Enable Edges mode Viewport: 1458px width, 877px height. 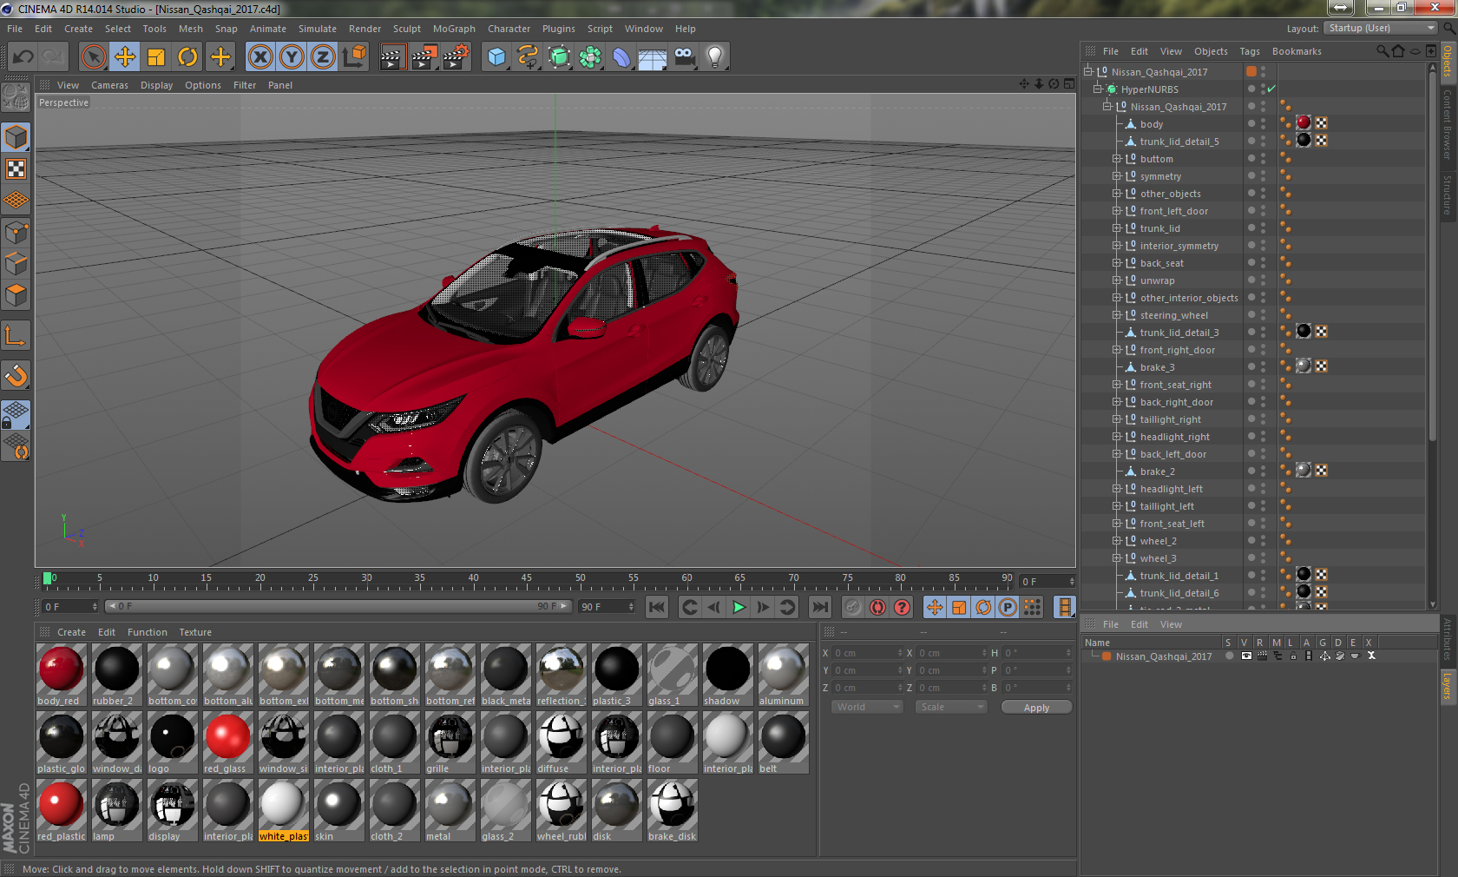tap(16, 263)
